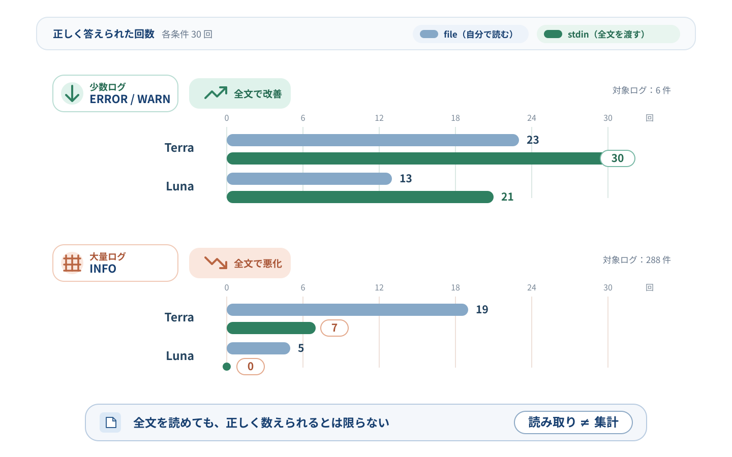Click the green down-arrow icon beside ERROR / WARN
The height and width of the screenshot is (457, 732).
coord(72,93)
